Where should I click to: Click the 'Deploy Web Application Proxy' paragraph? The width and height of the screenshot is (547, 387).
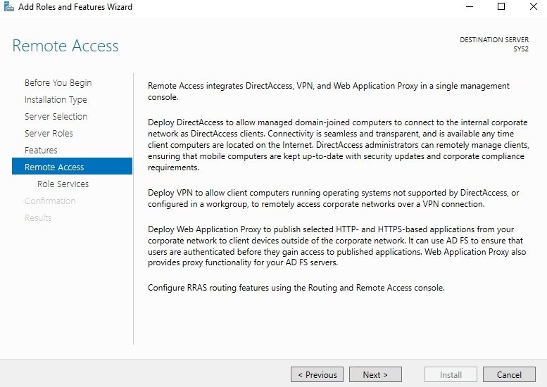click(x=337, y=246)
